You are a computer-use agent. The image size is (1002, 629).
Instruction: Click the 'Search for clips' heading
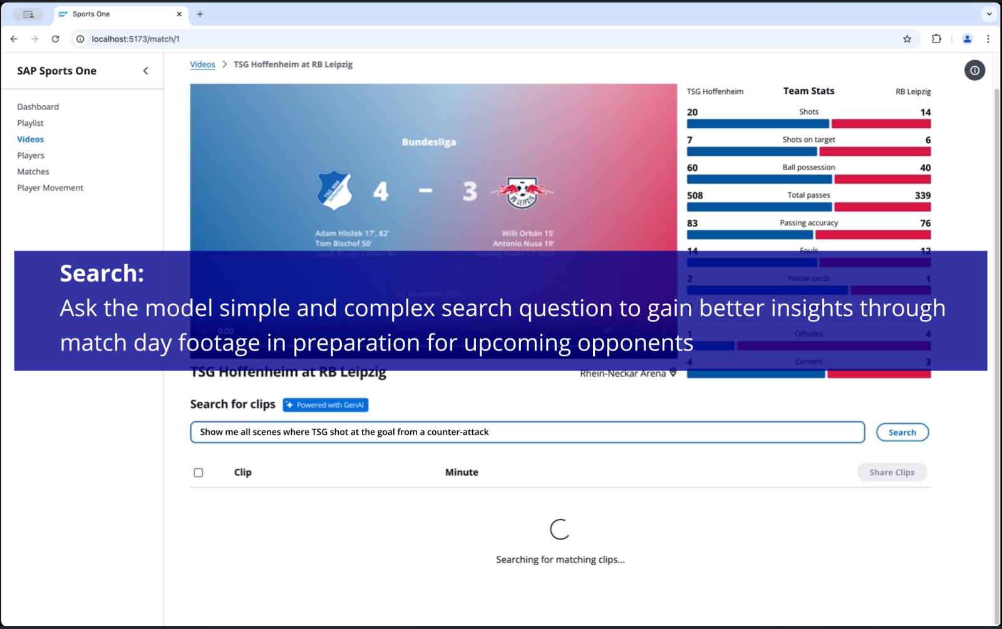[x=233, y=404]
